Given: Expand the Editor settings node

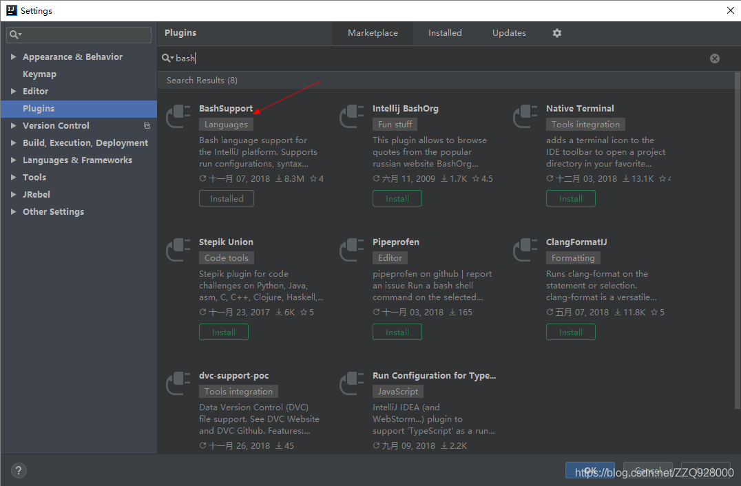Looking at the screenshot, I should pos(13,91).
